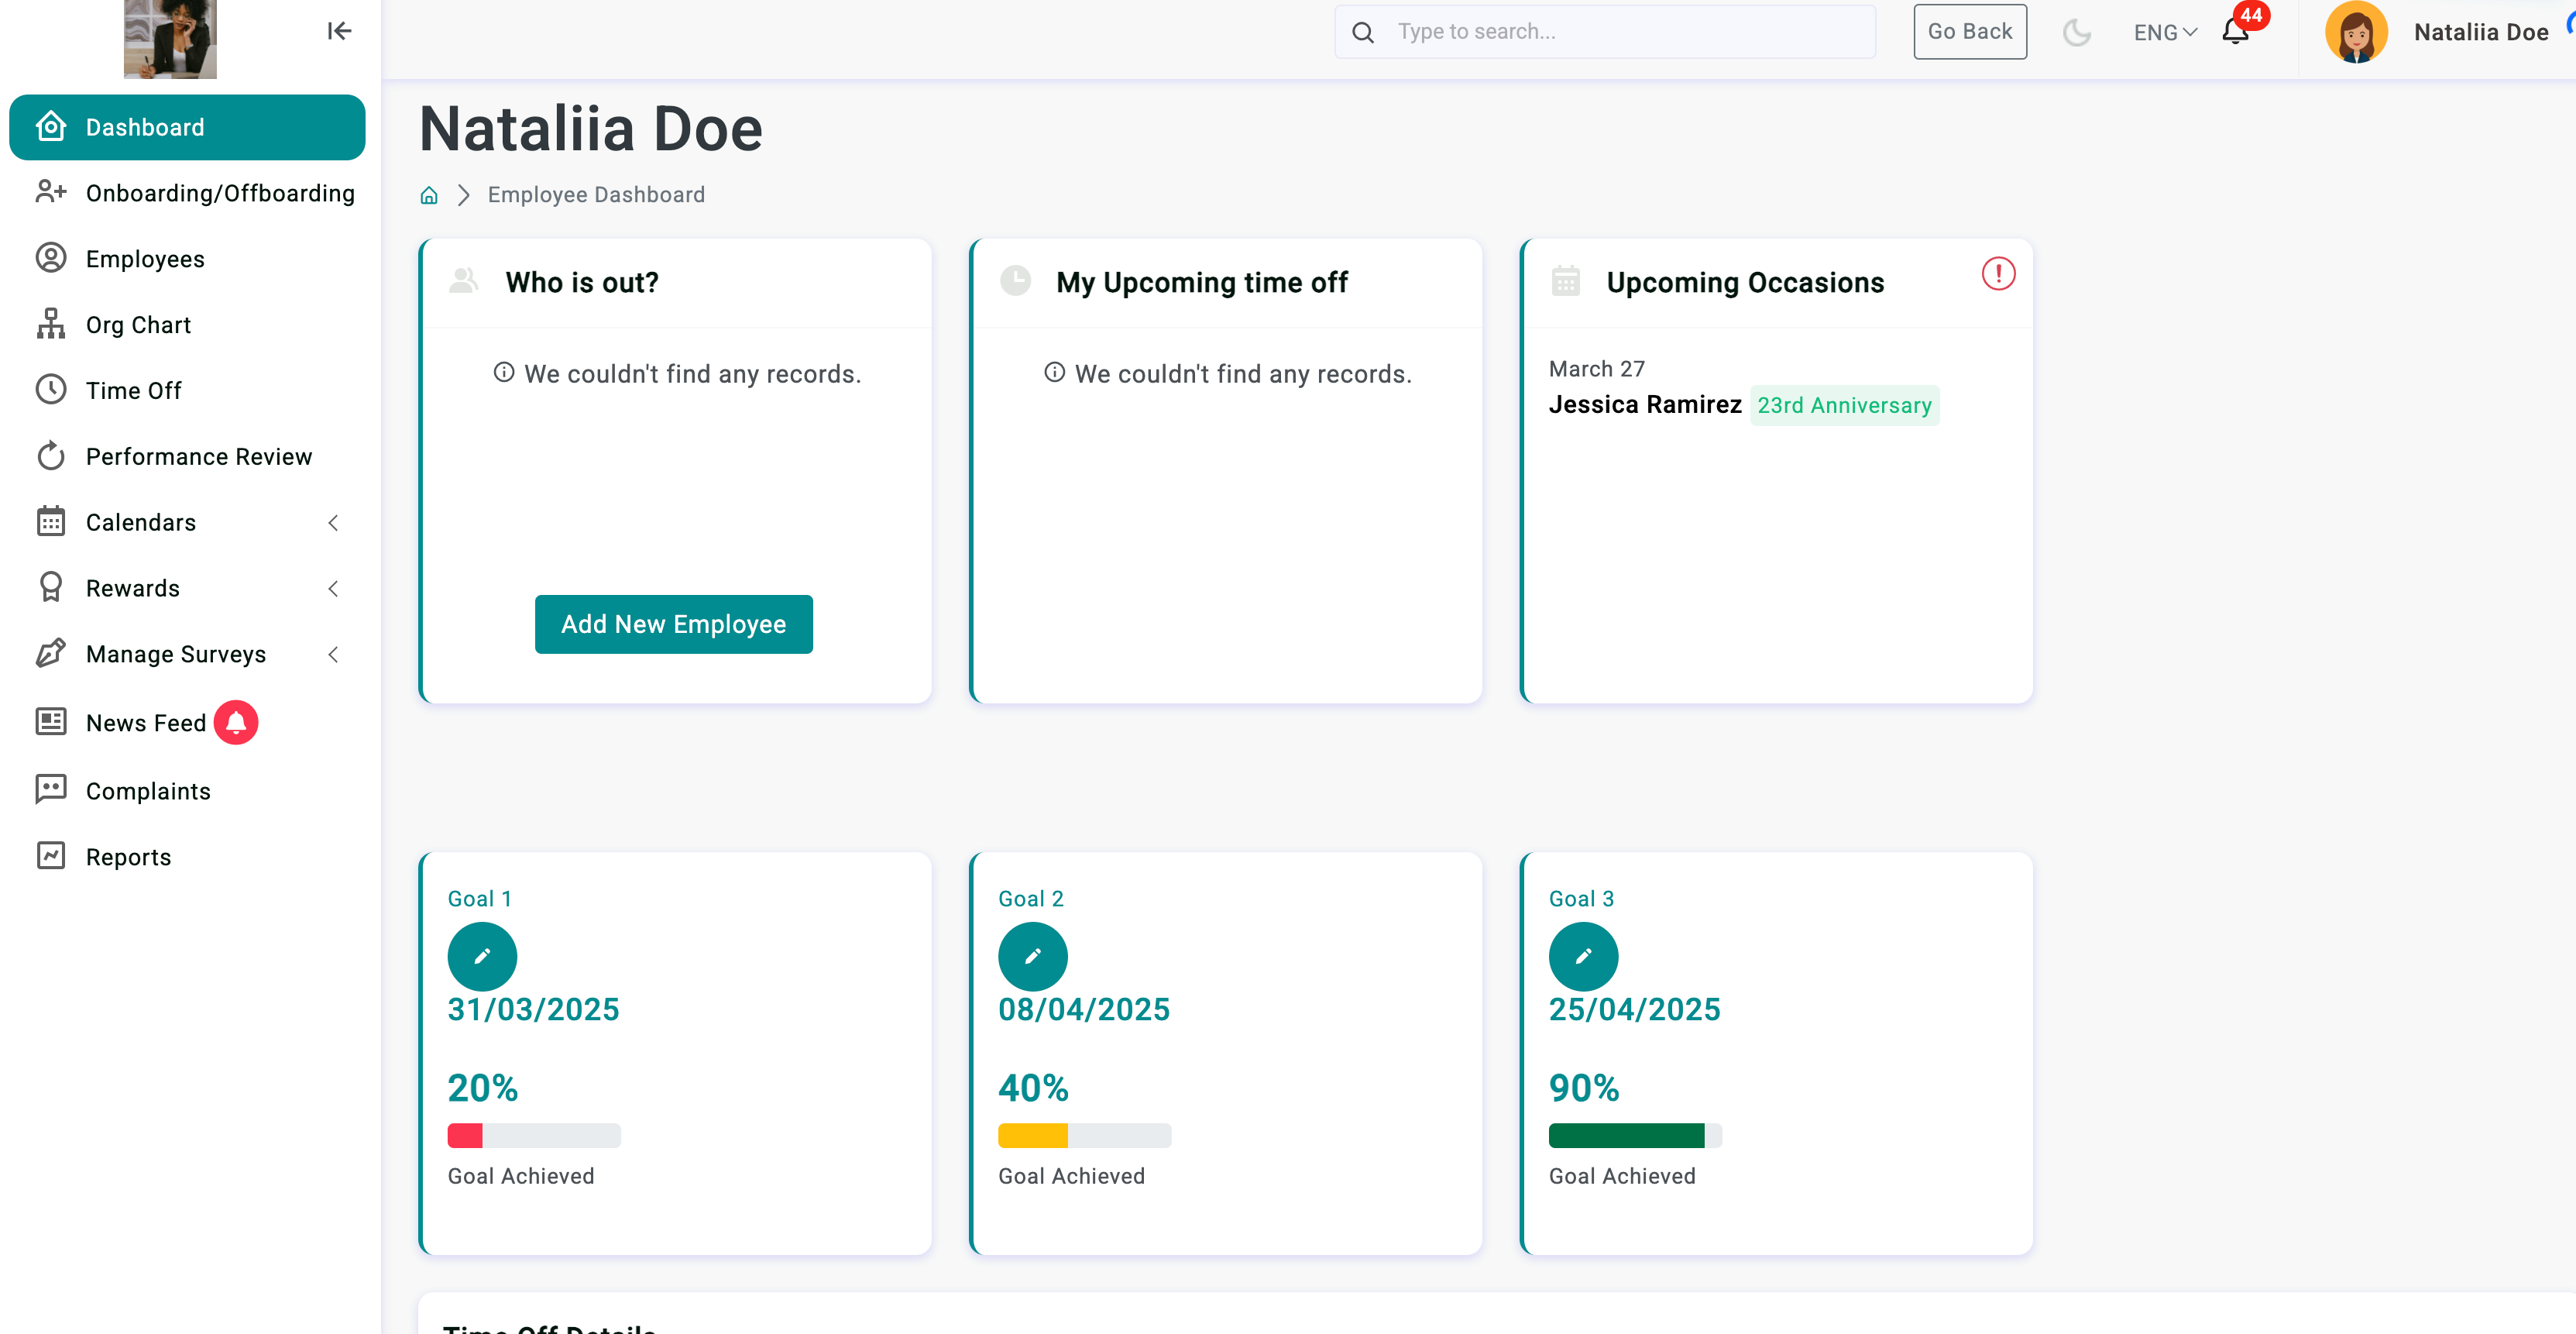Click the 31/03/2025 goal date
The width and height of the screenshot is (2576, 1334).
[x=533, y=1009]
